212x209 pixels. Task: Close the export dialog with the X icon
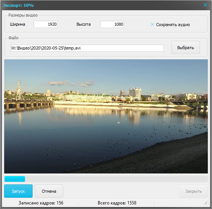coord(205,5)
